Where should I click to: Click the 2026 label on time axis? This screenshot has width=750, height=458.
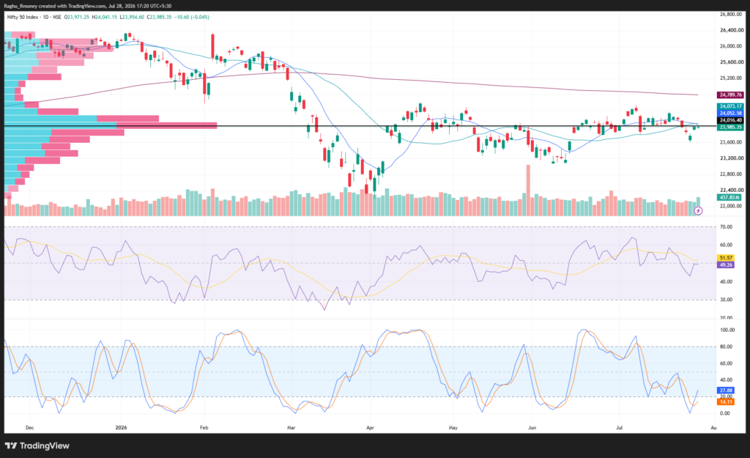[x=121, y=428]
